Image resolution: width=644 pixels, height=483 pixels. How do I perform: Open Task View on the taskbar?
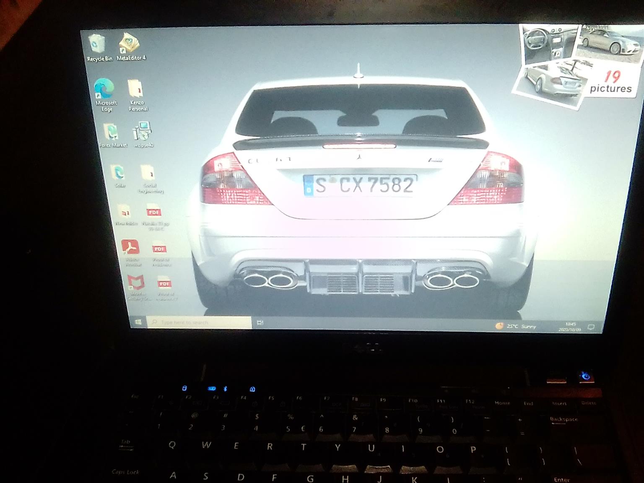click(260, 323)
